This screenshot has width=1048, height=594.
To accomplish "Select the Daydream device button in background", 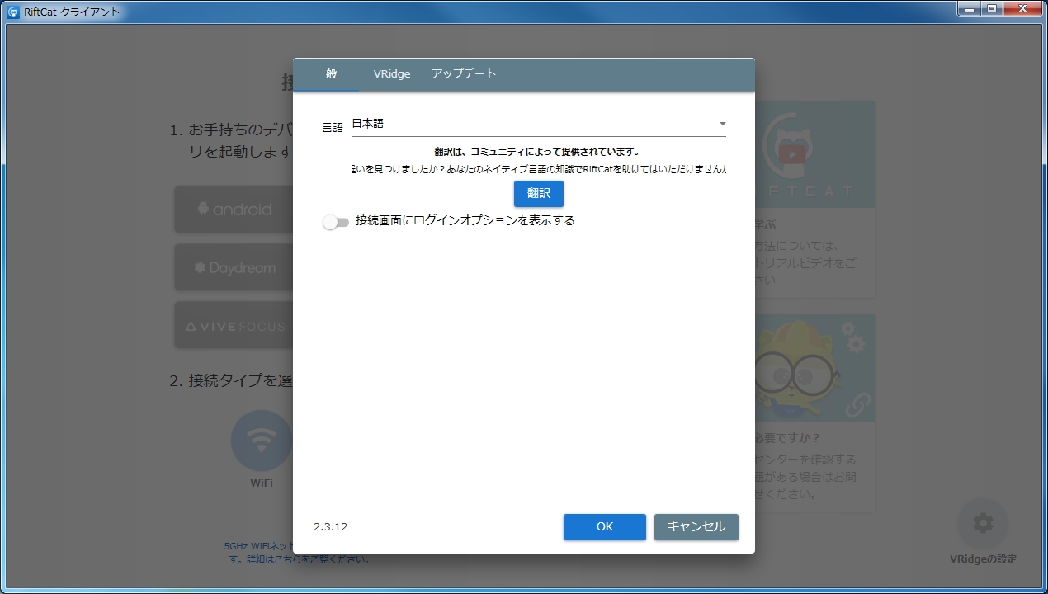I will (234, 267).
